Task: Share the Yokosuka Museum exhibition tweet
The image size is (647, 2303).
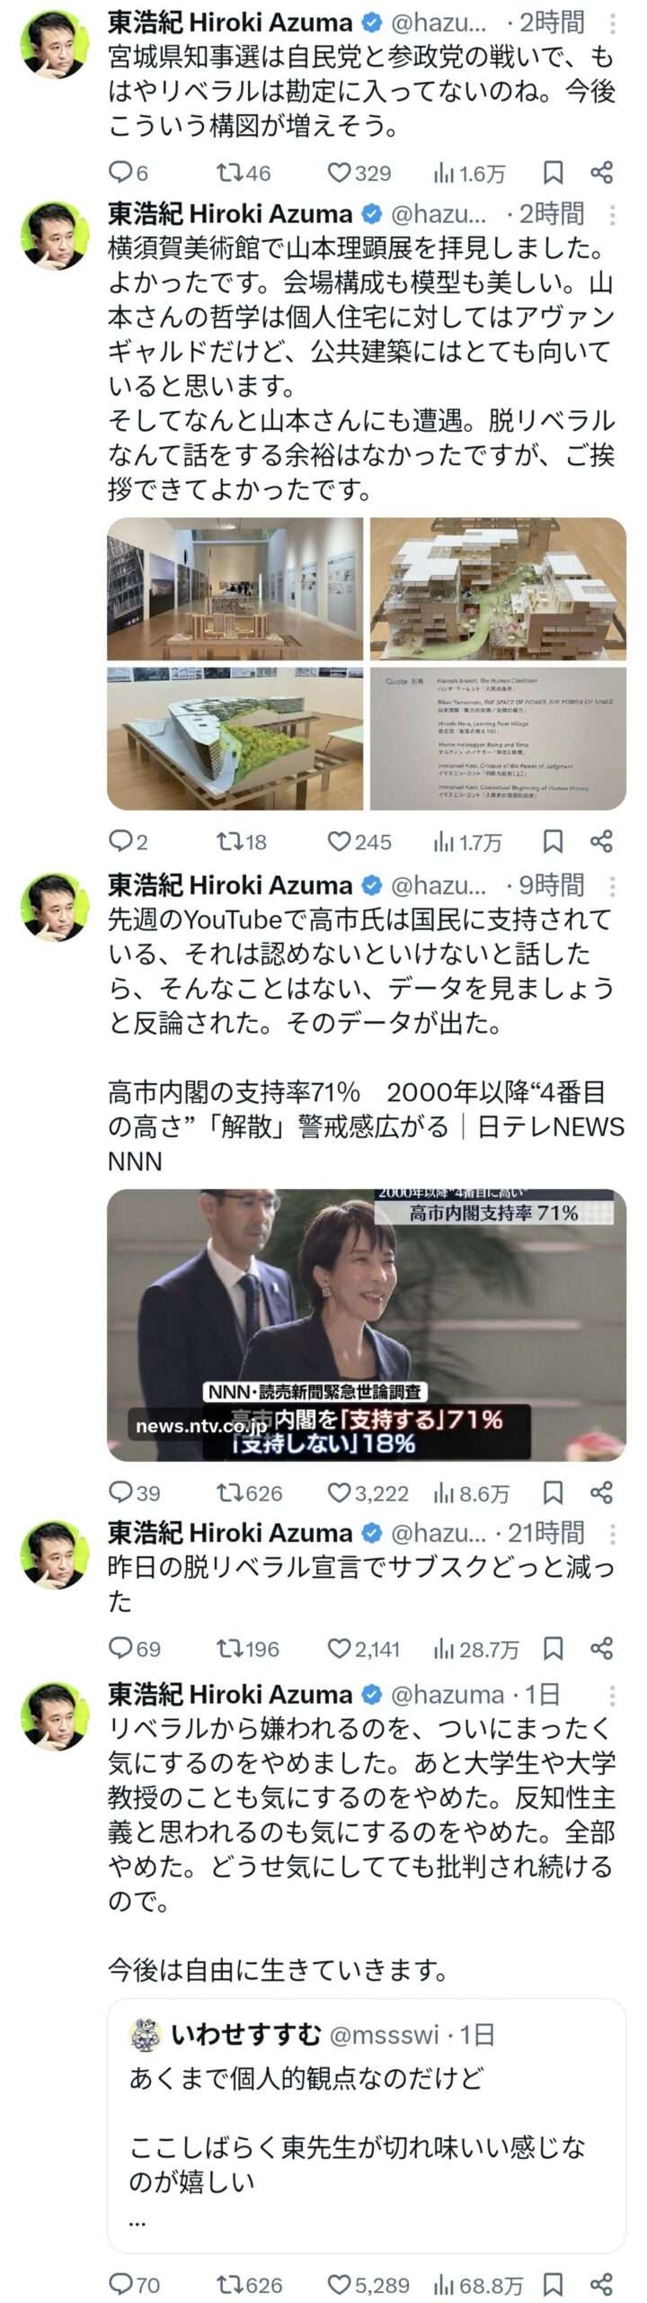Action: pyautogui.click(x=601, y=841)
